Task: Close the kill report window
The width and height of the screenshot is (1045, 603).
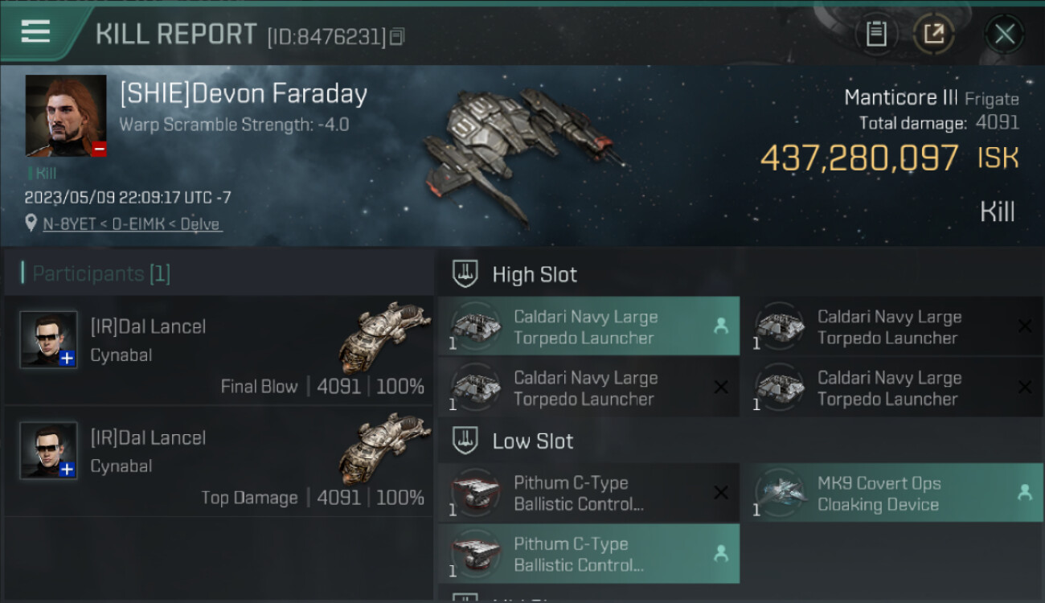Action: click(1004, 34)
